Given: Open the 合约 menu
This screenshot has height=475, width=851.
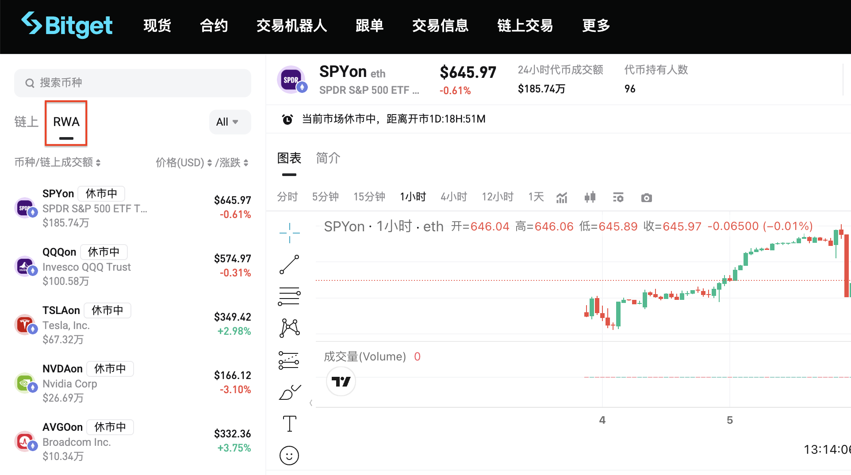Looking at the screenshot, I should point(214,26).
